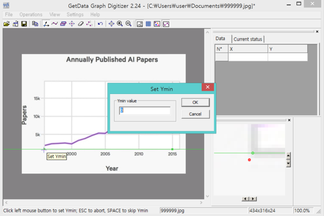Click the magnifier panel down arrow

[288, 163]
